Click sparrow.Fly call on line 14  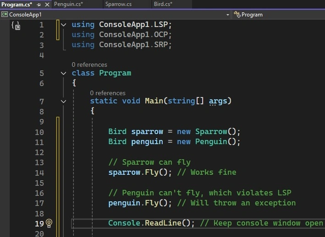(x=140, y=172)
